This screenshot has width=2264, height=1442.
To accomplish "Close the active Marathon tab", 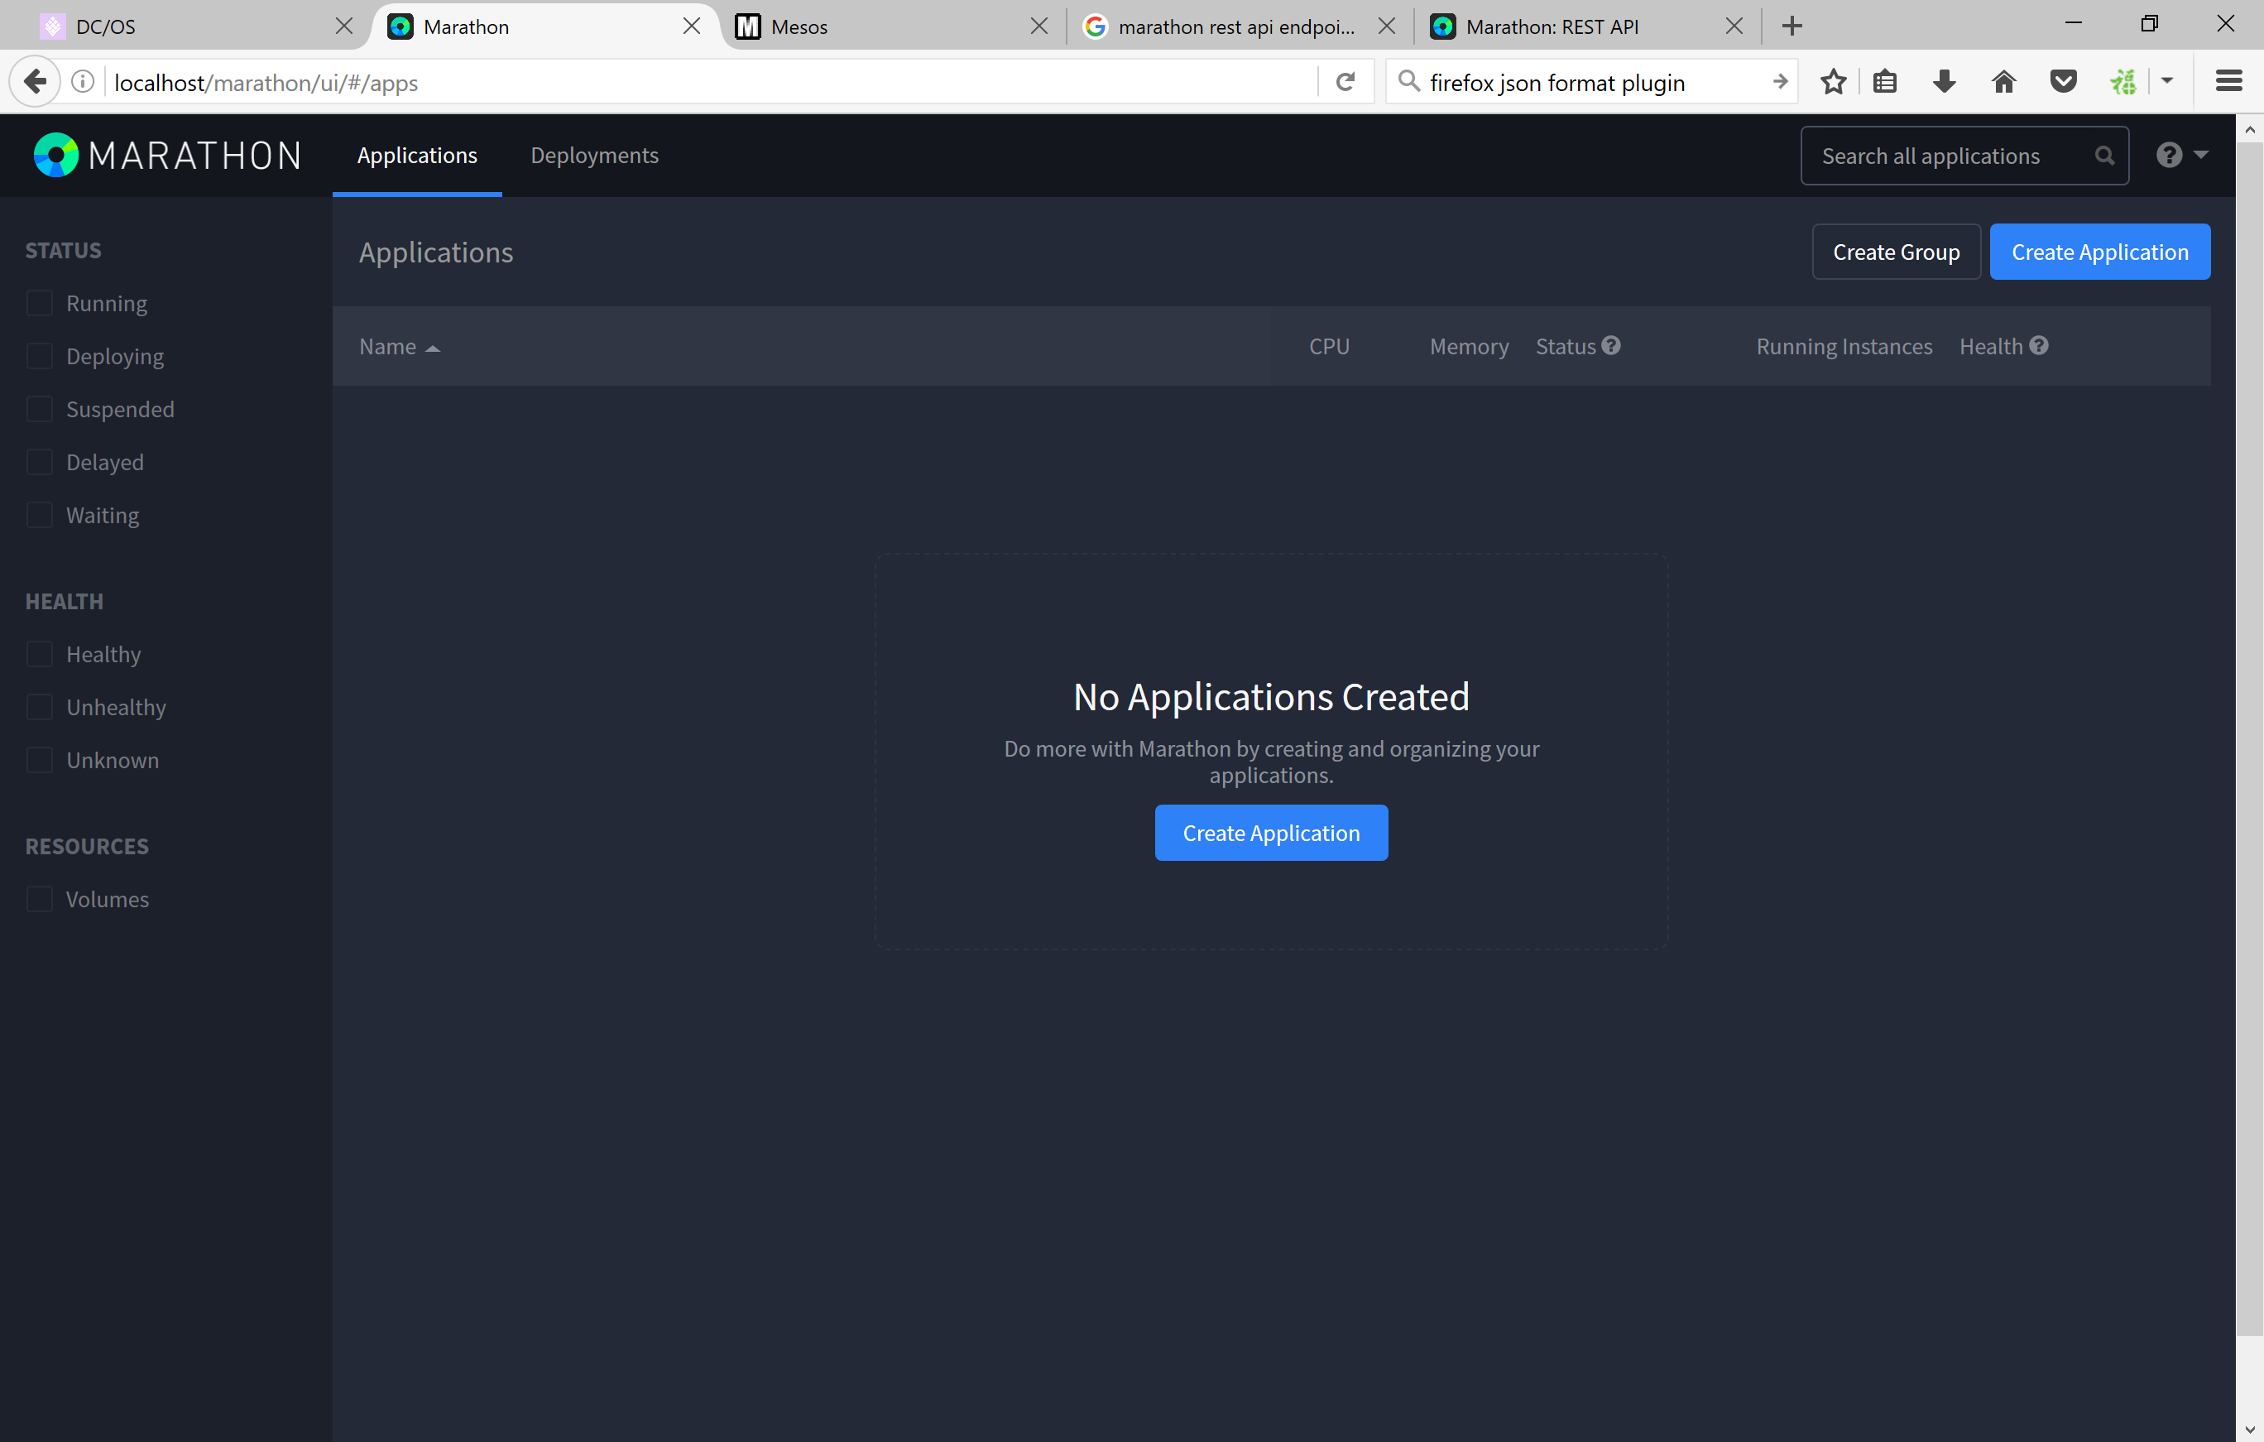I will (691, 26).
